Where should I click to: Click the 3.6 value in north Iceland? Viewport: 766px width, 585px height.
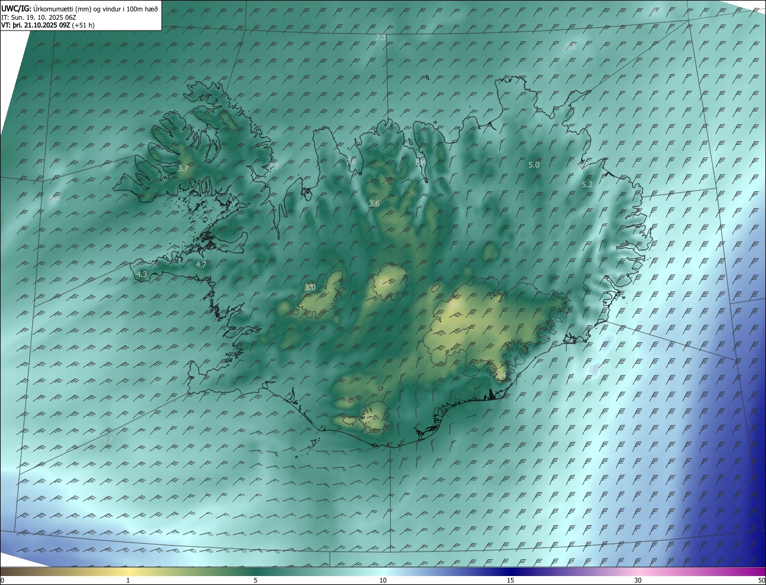pos(374,204)
